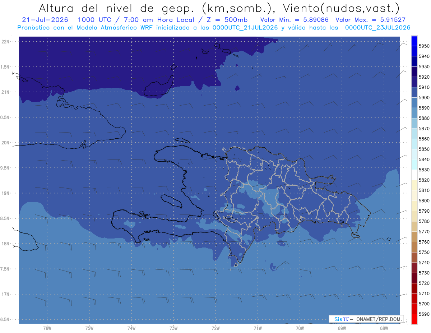Viewport: 431px width, 333px height.
Task: Pick the swatch between 5880 and 5890
Action: pyautogui.click(x=414, y=113)
